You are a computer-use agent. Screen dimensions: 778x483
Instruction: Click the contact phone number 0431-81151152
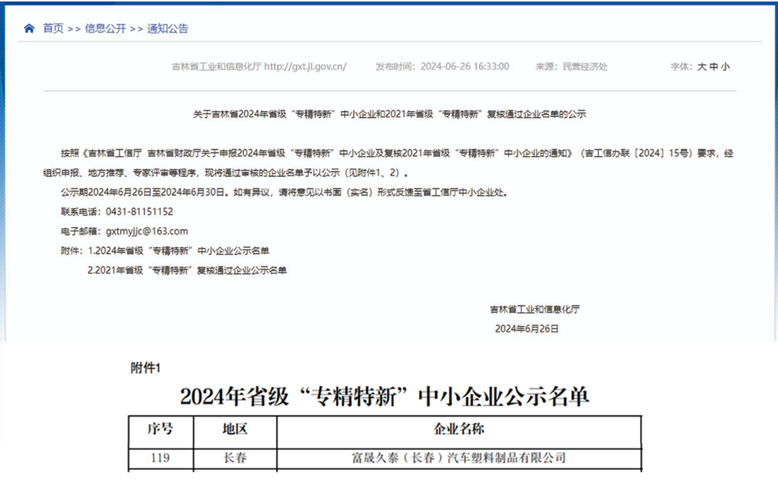[140, 212]
